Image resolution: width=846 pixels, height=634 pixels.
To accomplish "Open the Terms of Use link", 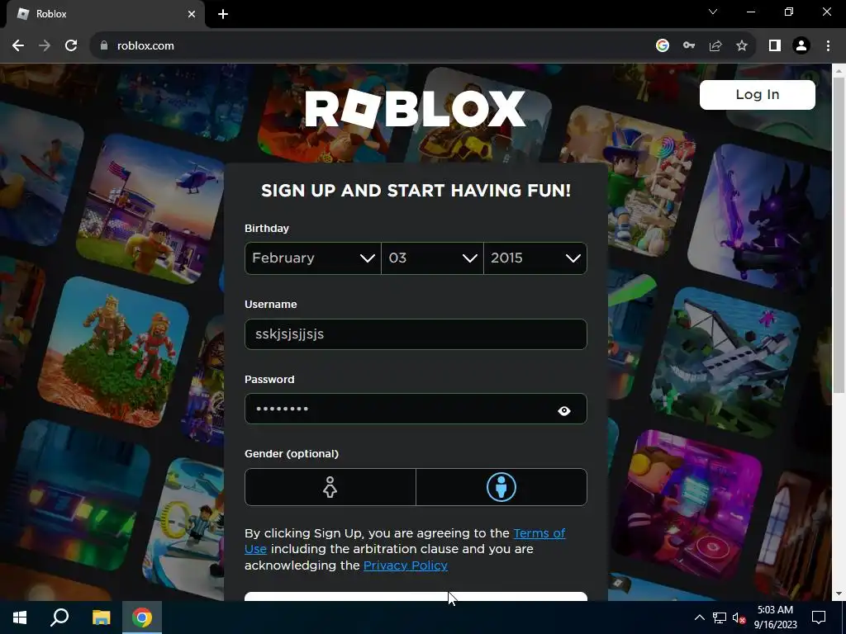I will 539,533.
